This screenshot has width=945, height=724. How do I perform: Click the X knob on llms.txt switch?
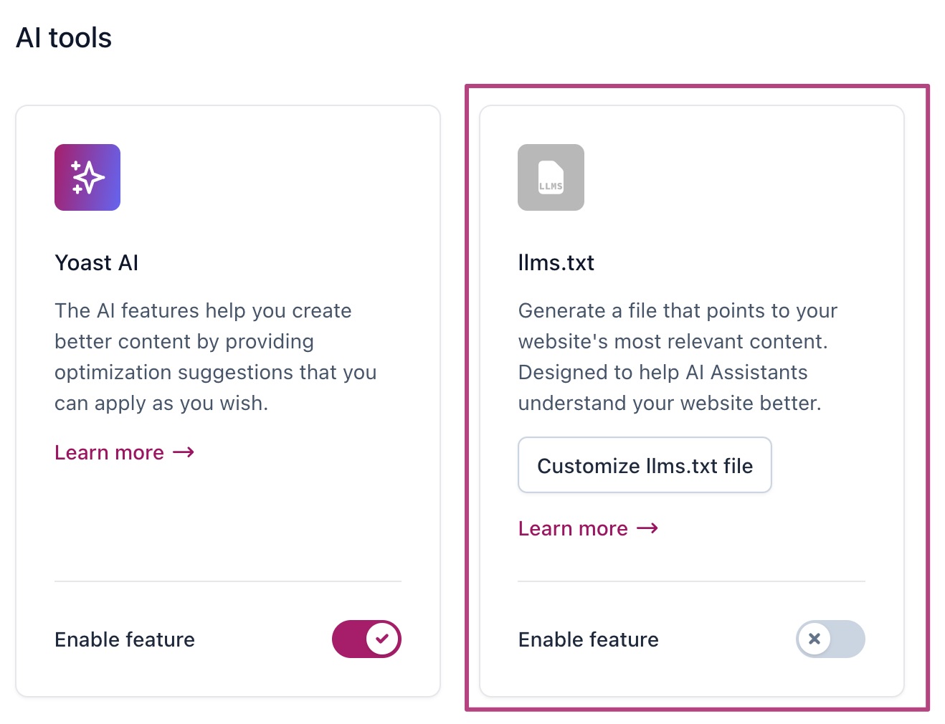point(815,639)
